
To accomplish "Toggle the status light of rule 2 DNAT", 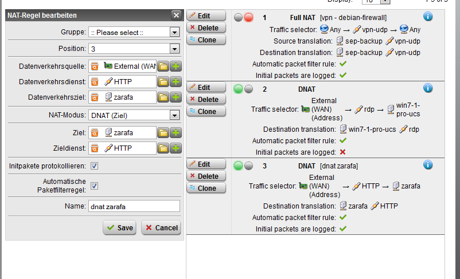I will pyautogui.click(x=244, y=89).
